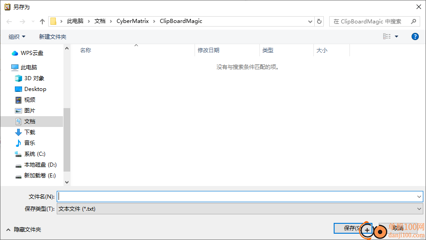The image size is (426, 240).
Task: Open the recent locations dropdown arrow
Action: coord(33,22)
